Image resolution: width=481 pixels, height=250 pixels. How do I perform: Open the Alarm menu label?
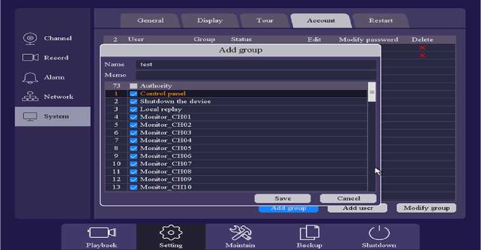point(55,77)
